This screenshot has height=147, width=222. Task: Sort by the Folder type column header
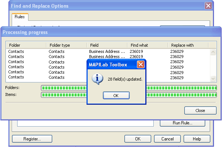66,45
